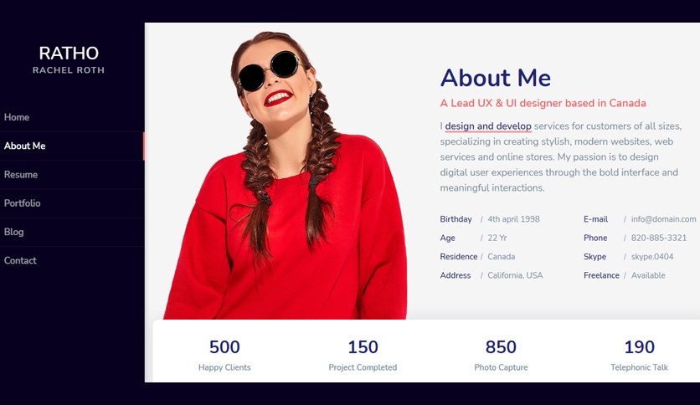Image resolution: width=700 pixels, height=405 pixels.
Task: Click the Rachel Roth subtitle
Action: (x=69, y=70)
